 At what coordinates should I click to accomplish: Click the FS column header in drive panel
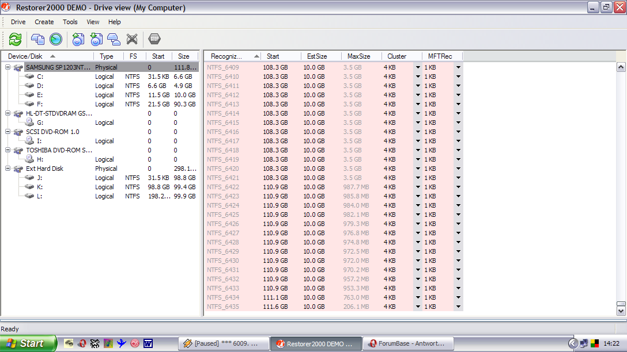point(135,56)
